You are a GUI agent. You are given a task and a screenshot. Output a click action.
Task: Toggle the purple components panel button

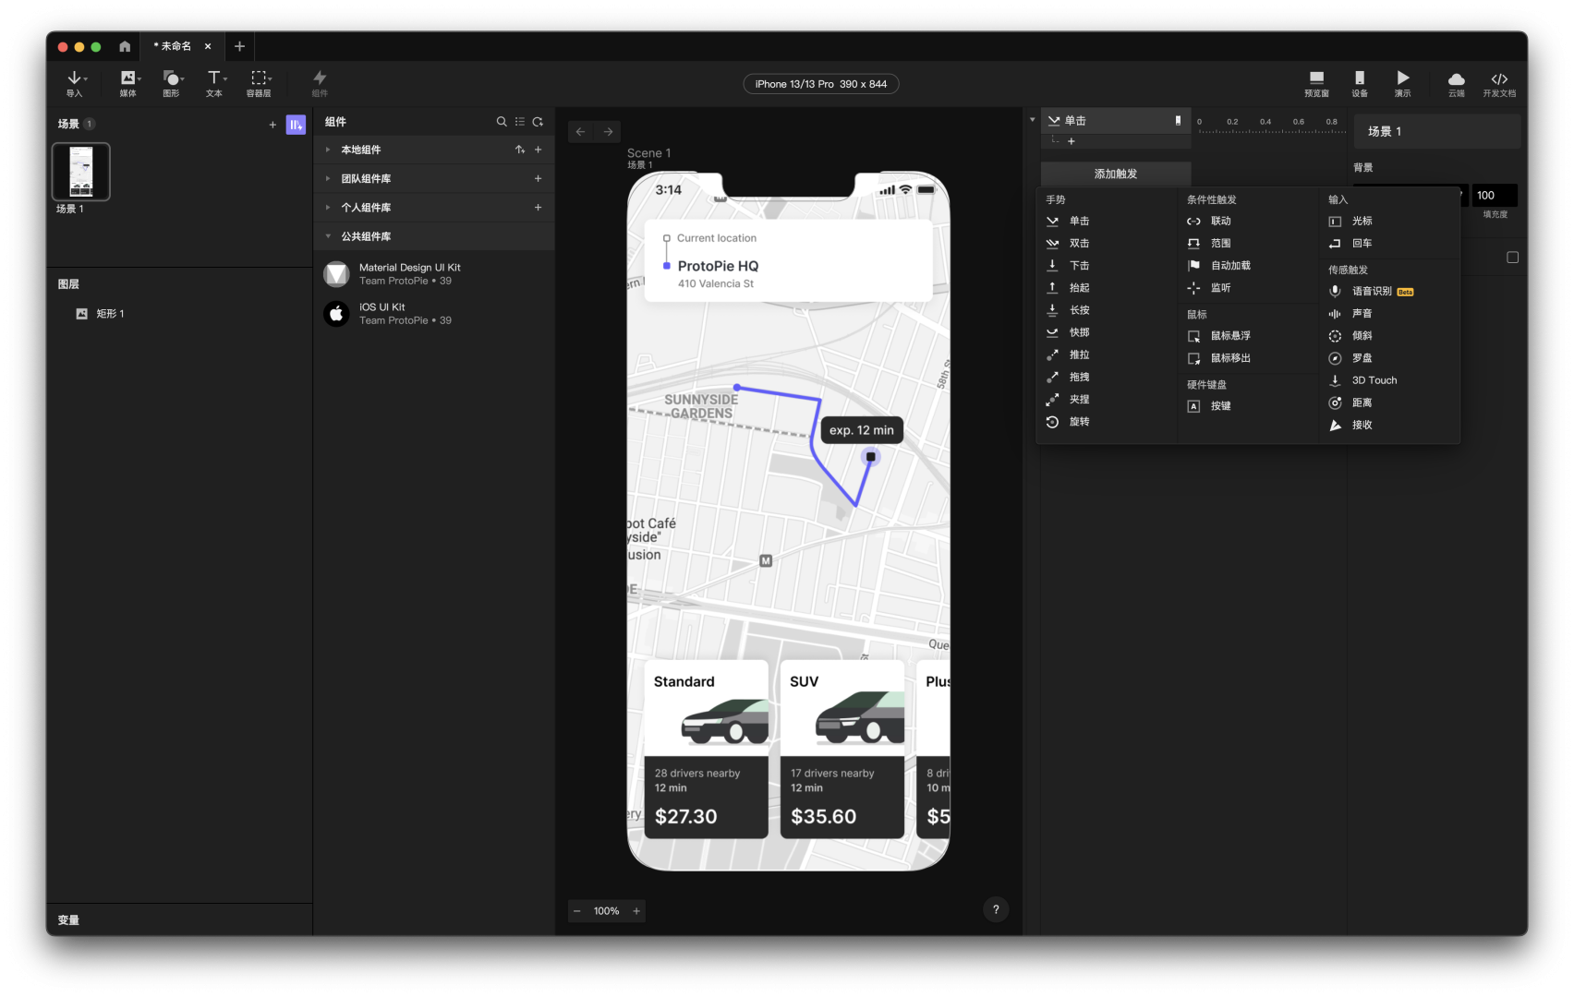[296, 125]
